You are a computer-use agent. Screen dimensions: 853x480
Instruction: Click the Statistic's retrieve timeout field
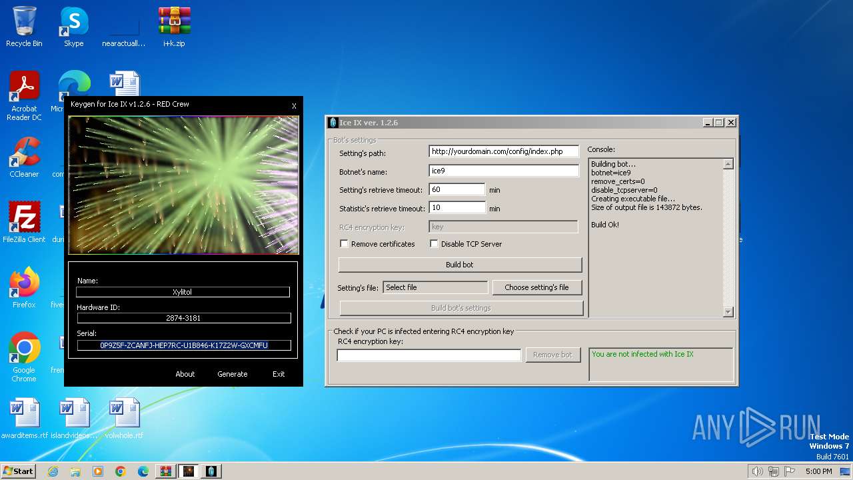[457, 208]
